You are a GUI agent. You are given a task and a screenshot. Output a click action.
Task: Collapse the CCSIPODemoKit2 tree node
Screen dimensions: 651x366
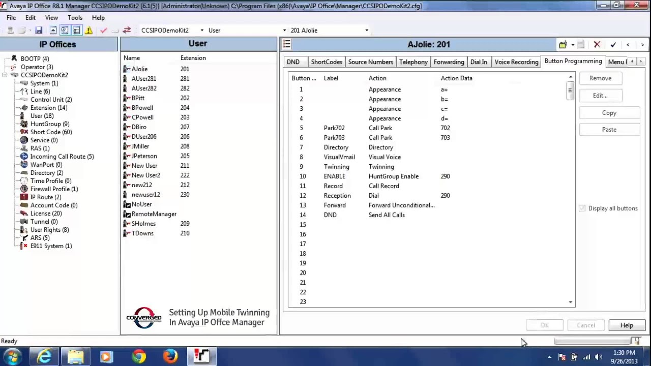click(x=5, y=75)
